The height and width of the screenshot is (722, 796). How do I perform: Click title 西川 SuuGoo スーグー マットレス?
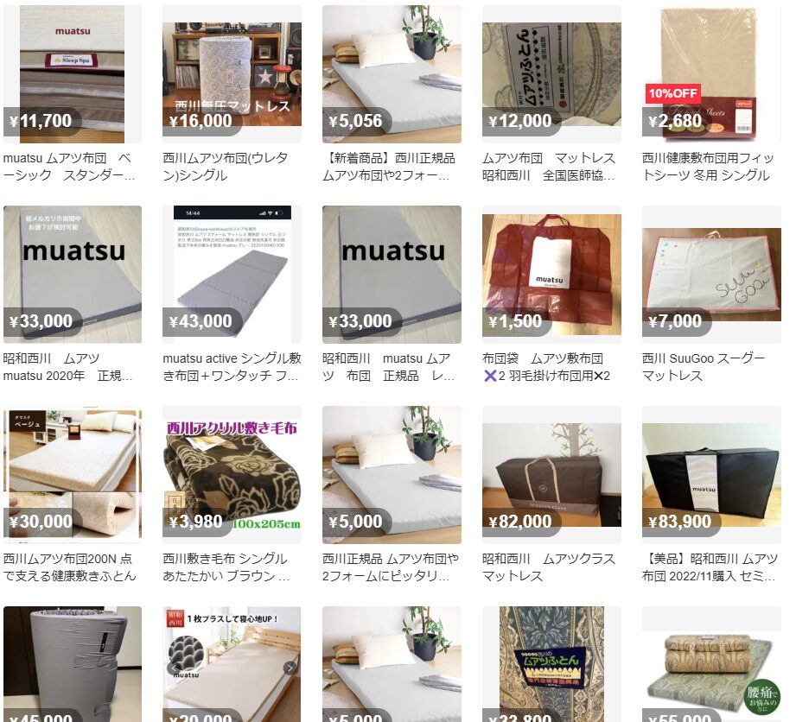[x=704, y=367]
